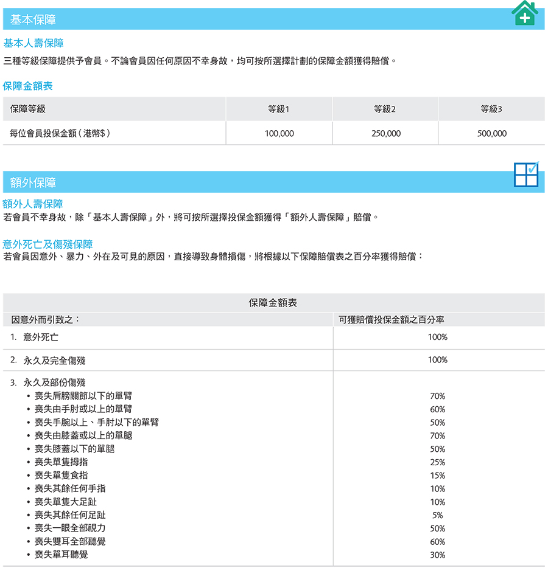
Task: Pick the 500,000 amount cell
Action: (491, 133)
